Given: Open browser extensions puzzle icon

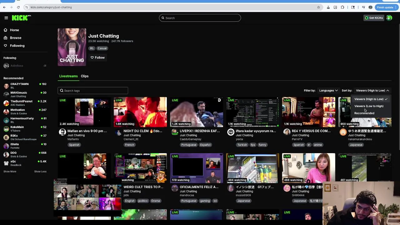Looking at the screenshot, I should (343, 7).
